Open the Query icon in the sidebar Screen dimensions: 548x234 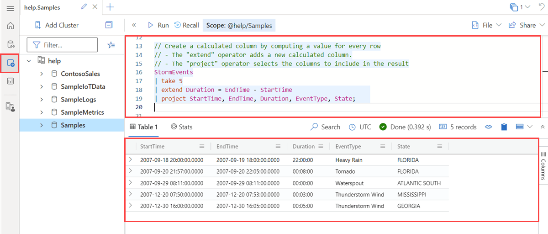click(10, 63)
